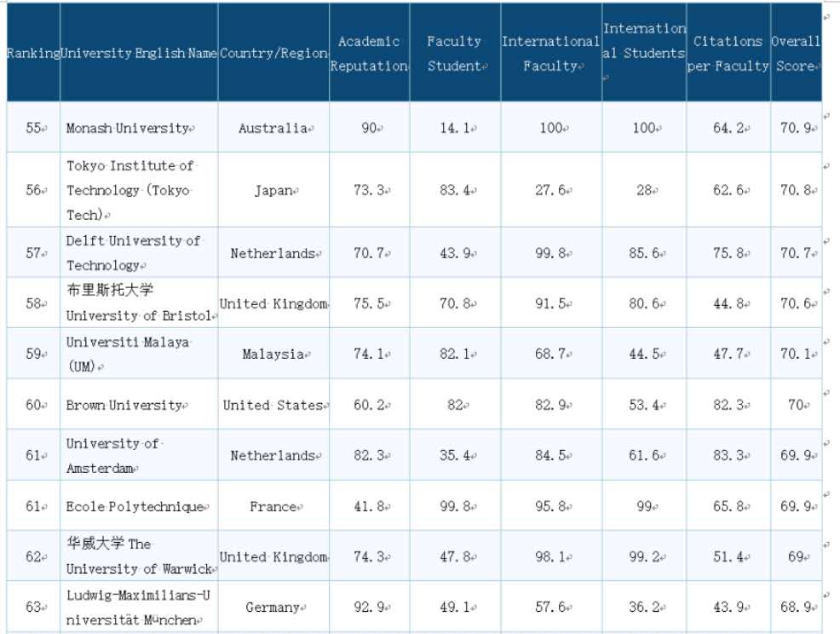Select the International Faculty header cell
Viewport: 840px width, 634px height.
pyautogui.click(x=550, y=54)
